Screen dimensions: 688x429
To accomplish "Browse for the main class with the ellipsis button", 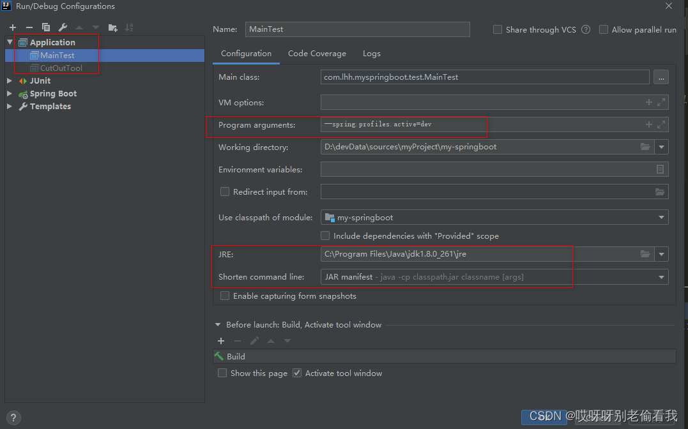I will click(661, 77).
